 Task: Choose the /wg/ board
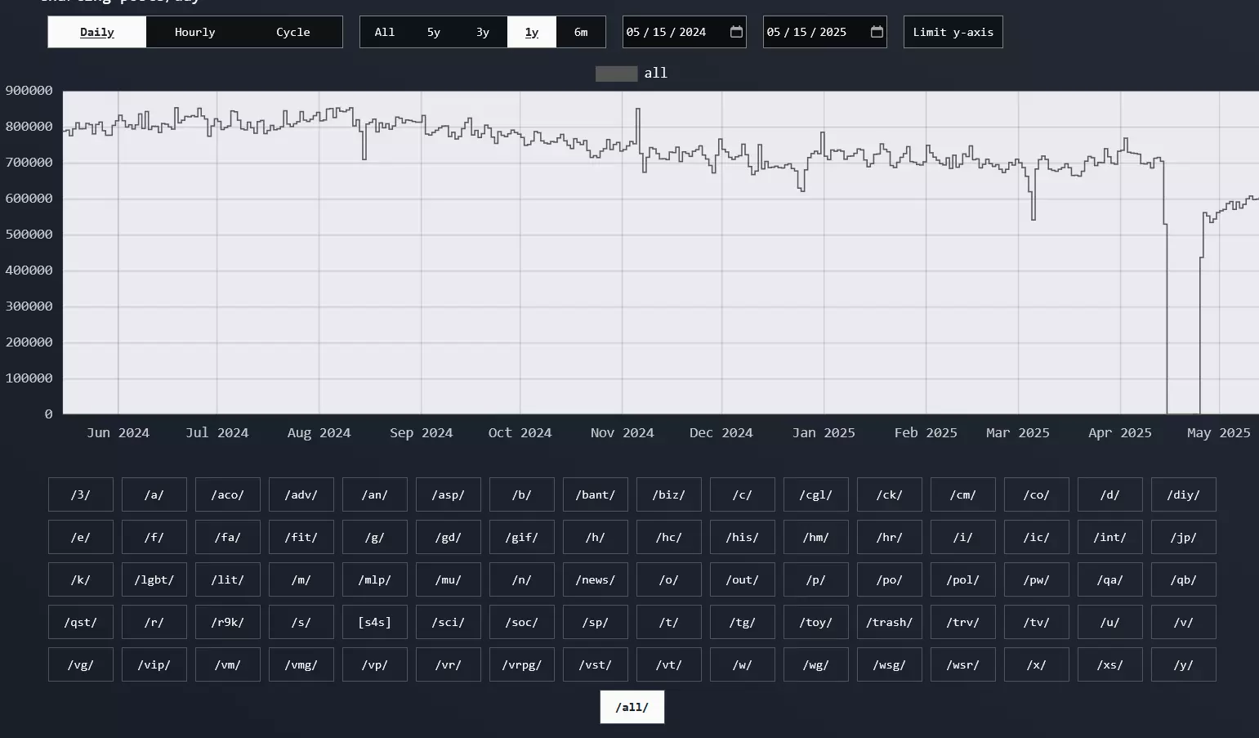coord(816,664)
